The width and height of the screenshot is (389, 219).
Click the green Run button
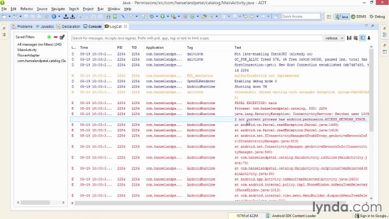click(x=162, y=16)
